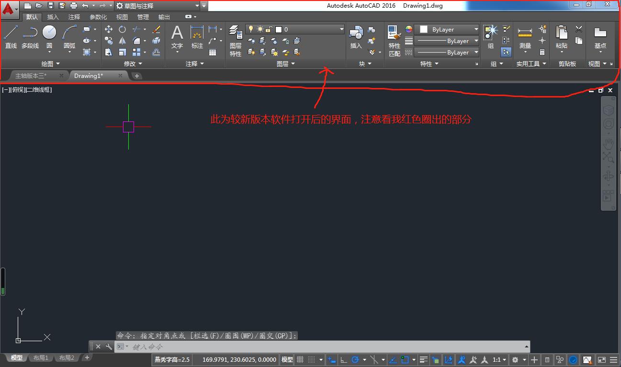This screenshot has width=621, height=367.
Task: Toggle lineweight display in status bar
Action: pos(424,359)
